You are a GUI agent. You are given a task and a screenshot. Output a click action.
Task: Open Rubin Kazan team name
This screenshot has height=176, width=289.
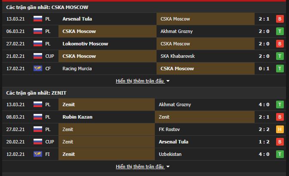coord(77,117)
